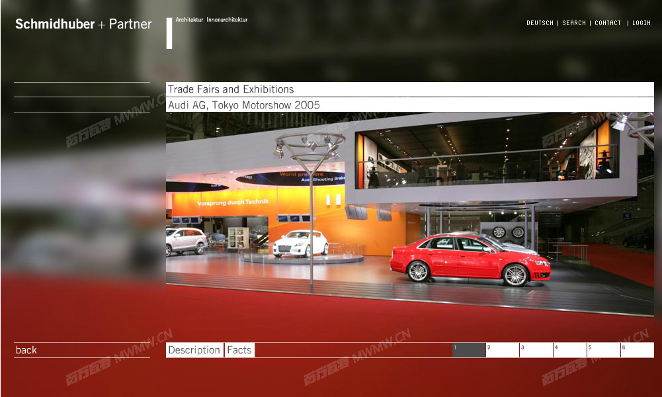Select image page 5
Viewport: 662px width, 397px height.
coord(604,350)
